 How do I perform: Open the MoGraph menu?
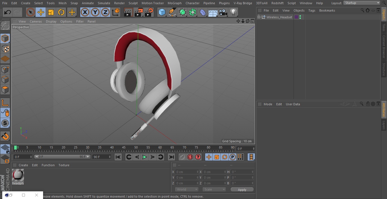[x=175, y=3]
